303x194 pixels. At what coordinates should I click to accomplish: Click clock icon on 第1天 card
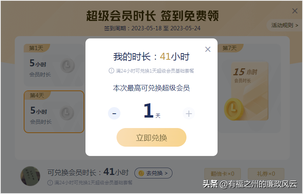tap(68, 65)
